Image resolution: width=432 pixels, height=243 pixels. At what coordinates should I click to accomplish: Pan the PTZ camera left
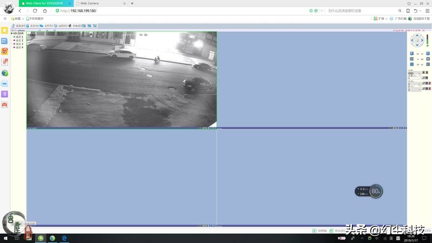[412, 40]
